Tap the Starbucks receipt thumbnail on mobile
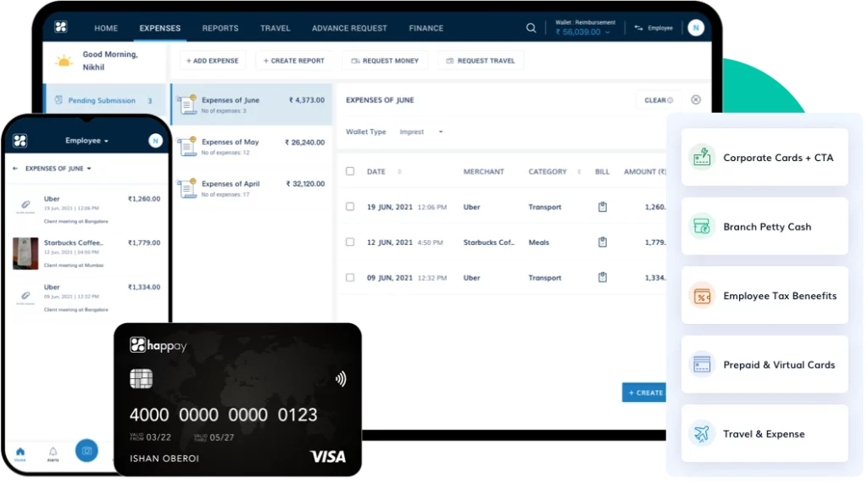The image size is (868, 485). tap(25, 253)
